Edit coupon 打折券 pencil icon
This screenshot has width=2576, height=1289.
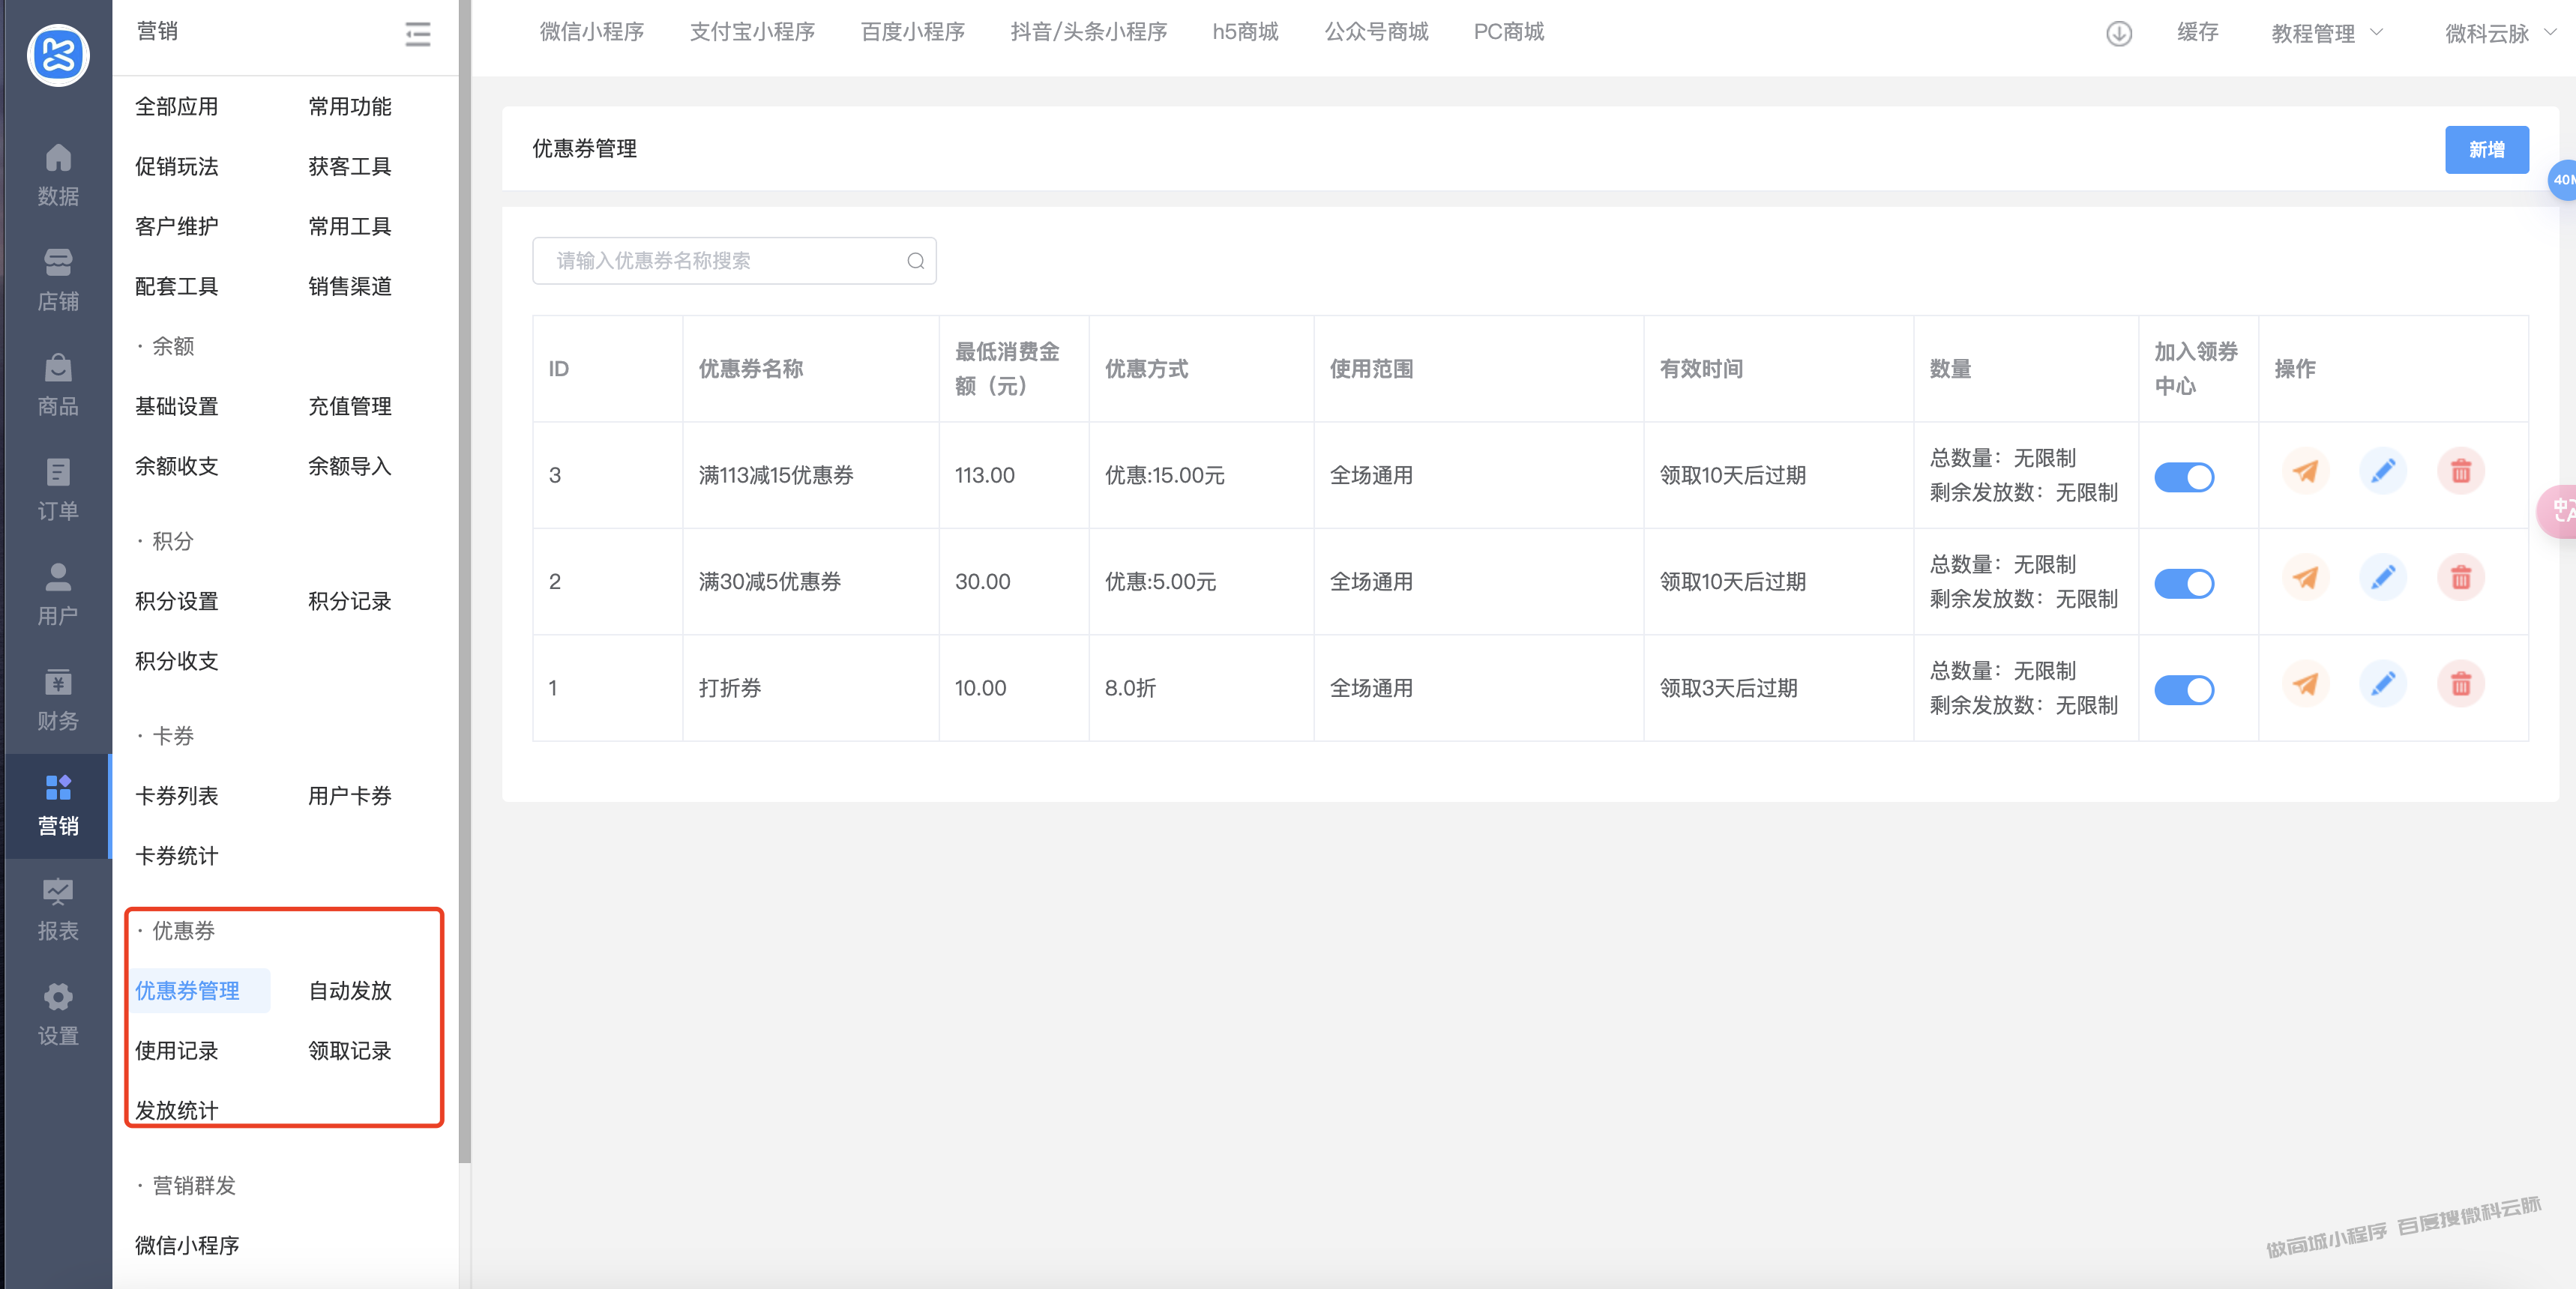click(x=2383, y=683)
